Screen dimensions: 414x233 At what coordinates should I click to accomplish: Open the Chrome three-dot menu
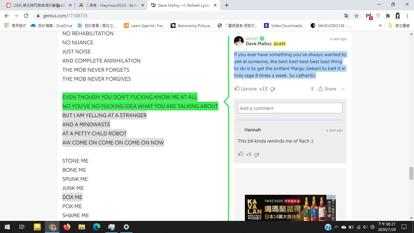(407, 16)
